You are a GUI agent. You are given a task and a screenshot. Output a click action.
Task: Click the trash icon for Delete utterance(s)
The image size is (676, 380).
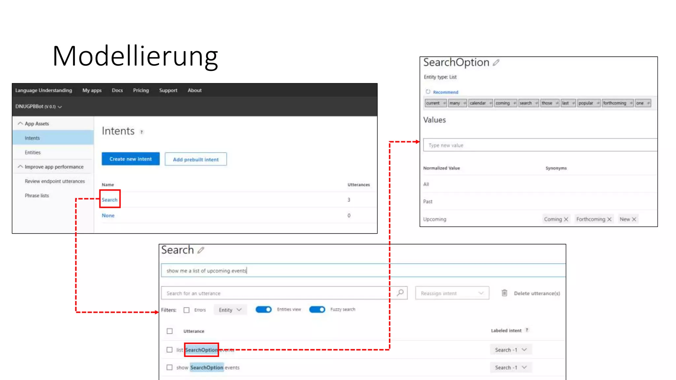click(504, 293)
